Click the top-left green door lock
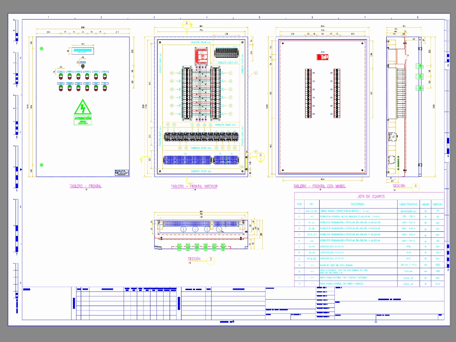This screenshot has width=456, height=342. pyautogui.click(x=41, y=48)
